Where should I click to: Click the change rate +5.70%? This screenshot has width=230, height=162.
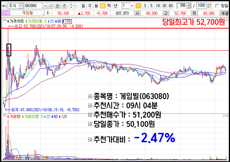pos(102,13)
